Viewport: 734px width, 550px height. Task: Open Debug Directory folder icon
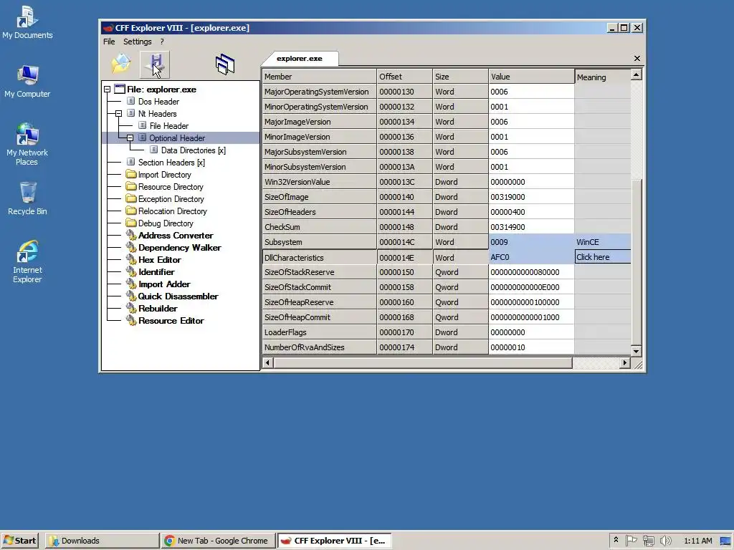131,223
